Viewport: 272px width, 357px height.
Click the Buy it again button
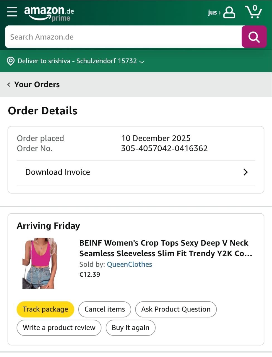click(x=130, y=328)
